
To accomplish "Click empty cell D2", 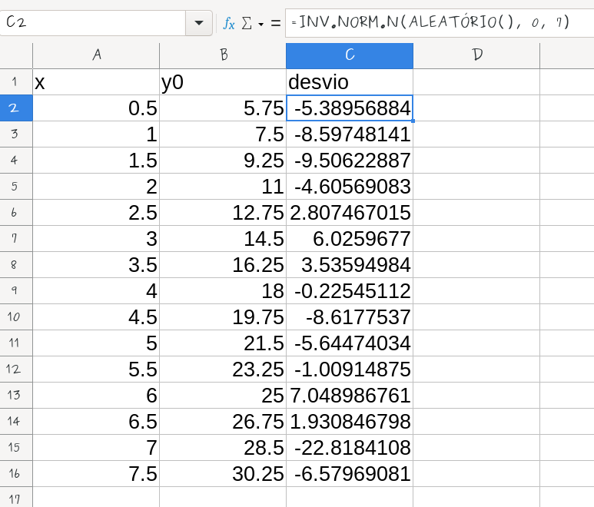I will tap(476, 108).
